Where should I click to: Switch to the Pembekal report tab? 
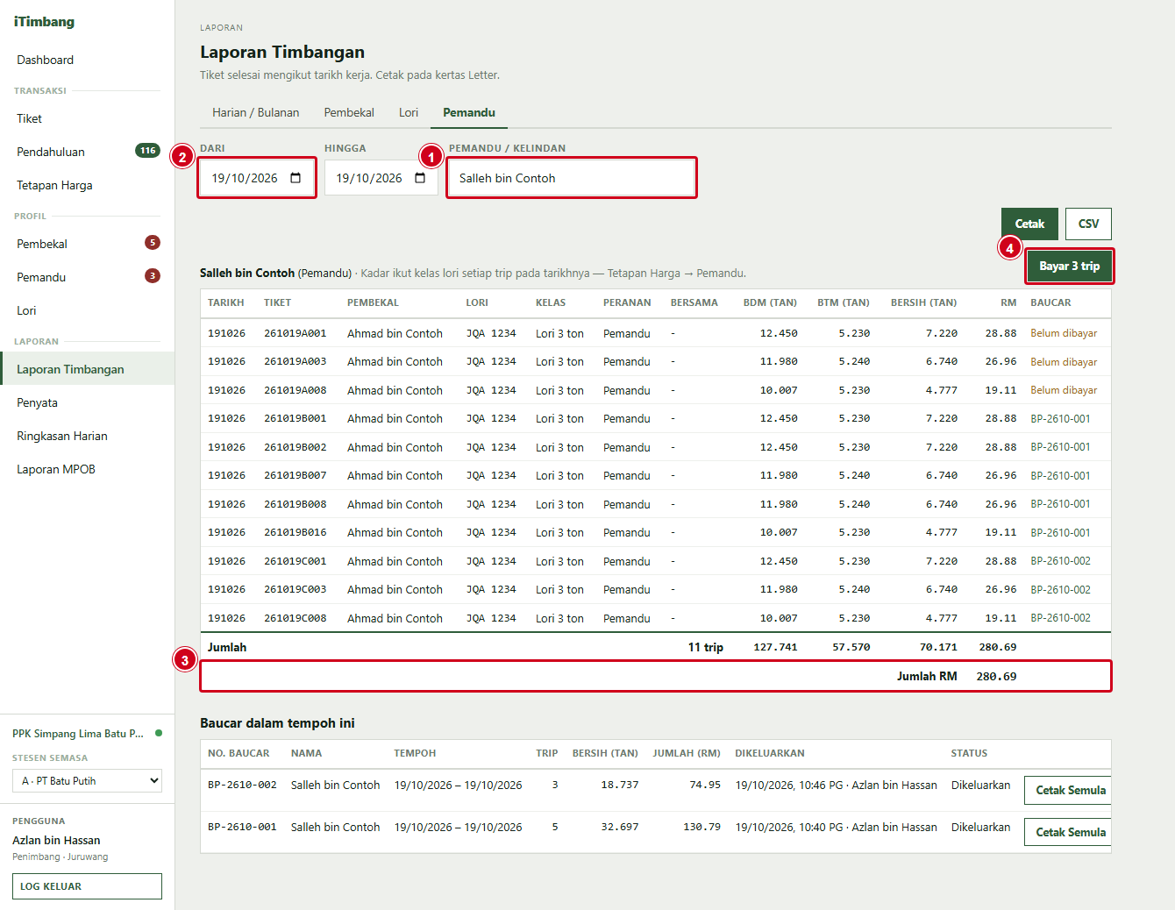click(x=349, y=112)
